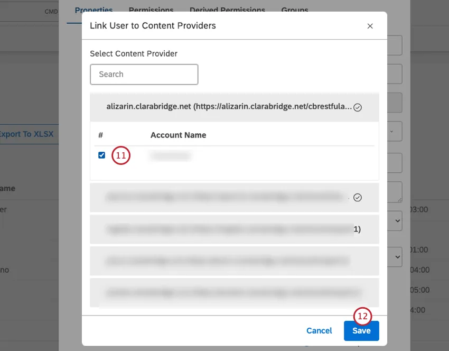The width and height of the screenshot is (449, 351).
Task: Click the Export To XLSX button
Action: (x=27, y=134)
